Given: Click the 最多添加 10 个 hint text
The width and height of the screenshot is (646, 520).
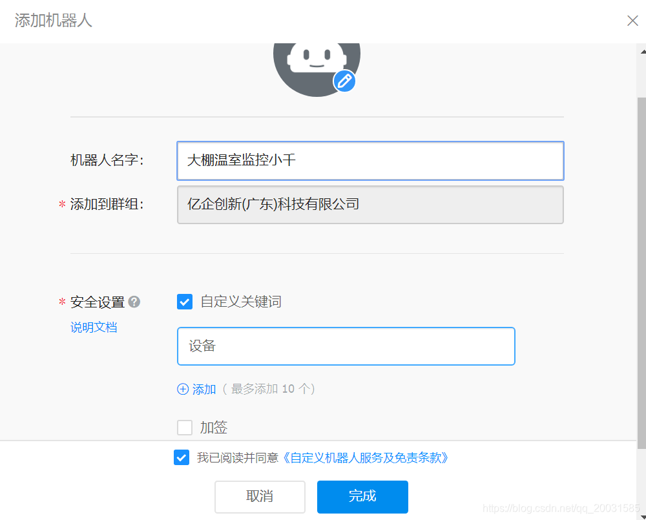Looking at the screenshot, I should coord(269,389).
